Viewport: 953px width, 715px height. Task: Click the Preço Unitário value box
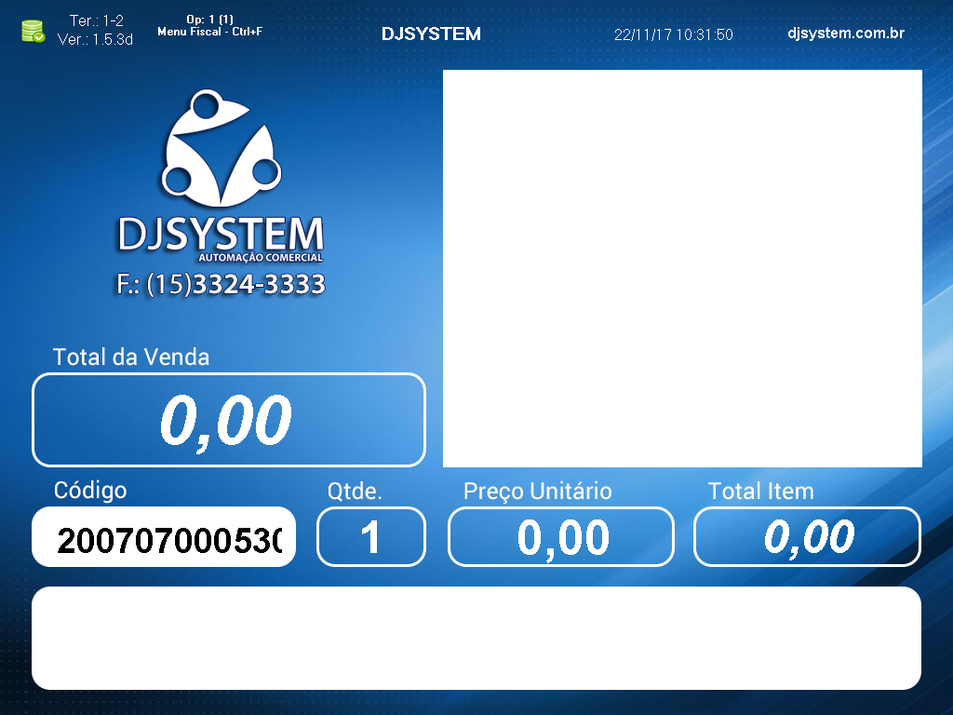tap(561, 537)
